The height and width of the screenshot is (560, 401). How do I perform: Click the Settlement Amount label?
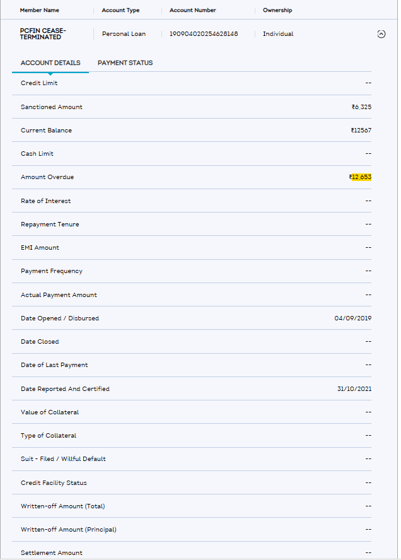point(51,553)
